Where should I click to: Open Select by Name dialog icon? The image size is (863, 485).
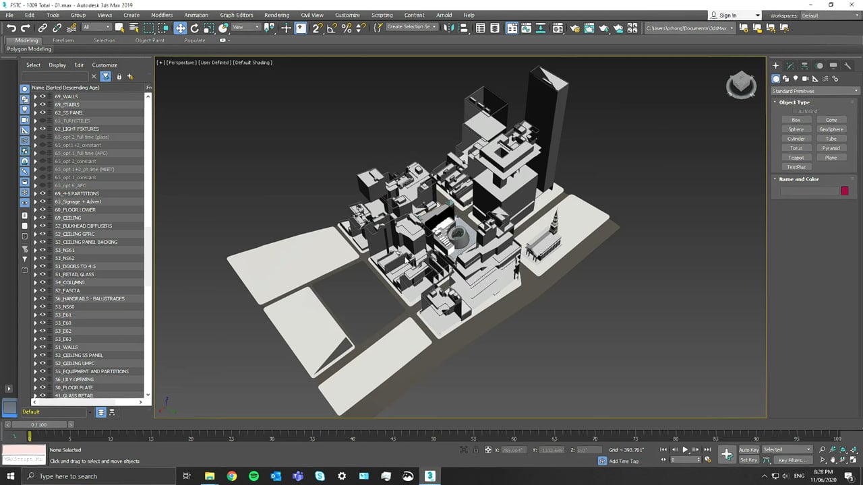point(133,28)
